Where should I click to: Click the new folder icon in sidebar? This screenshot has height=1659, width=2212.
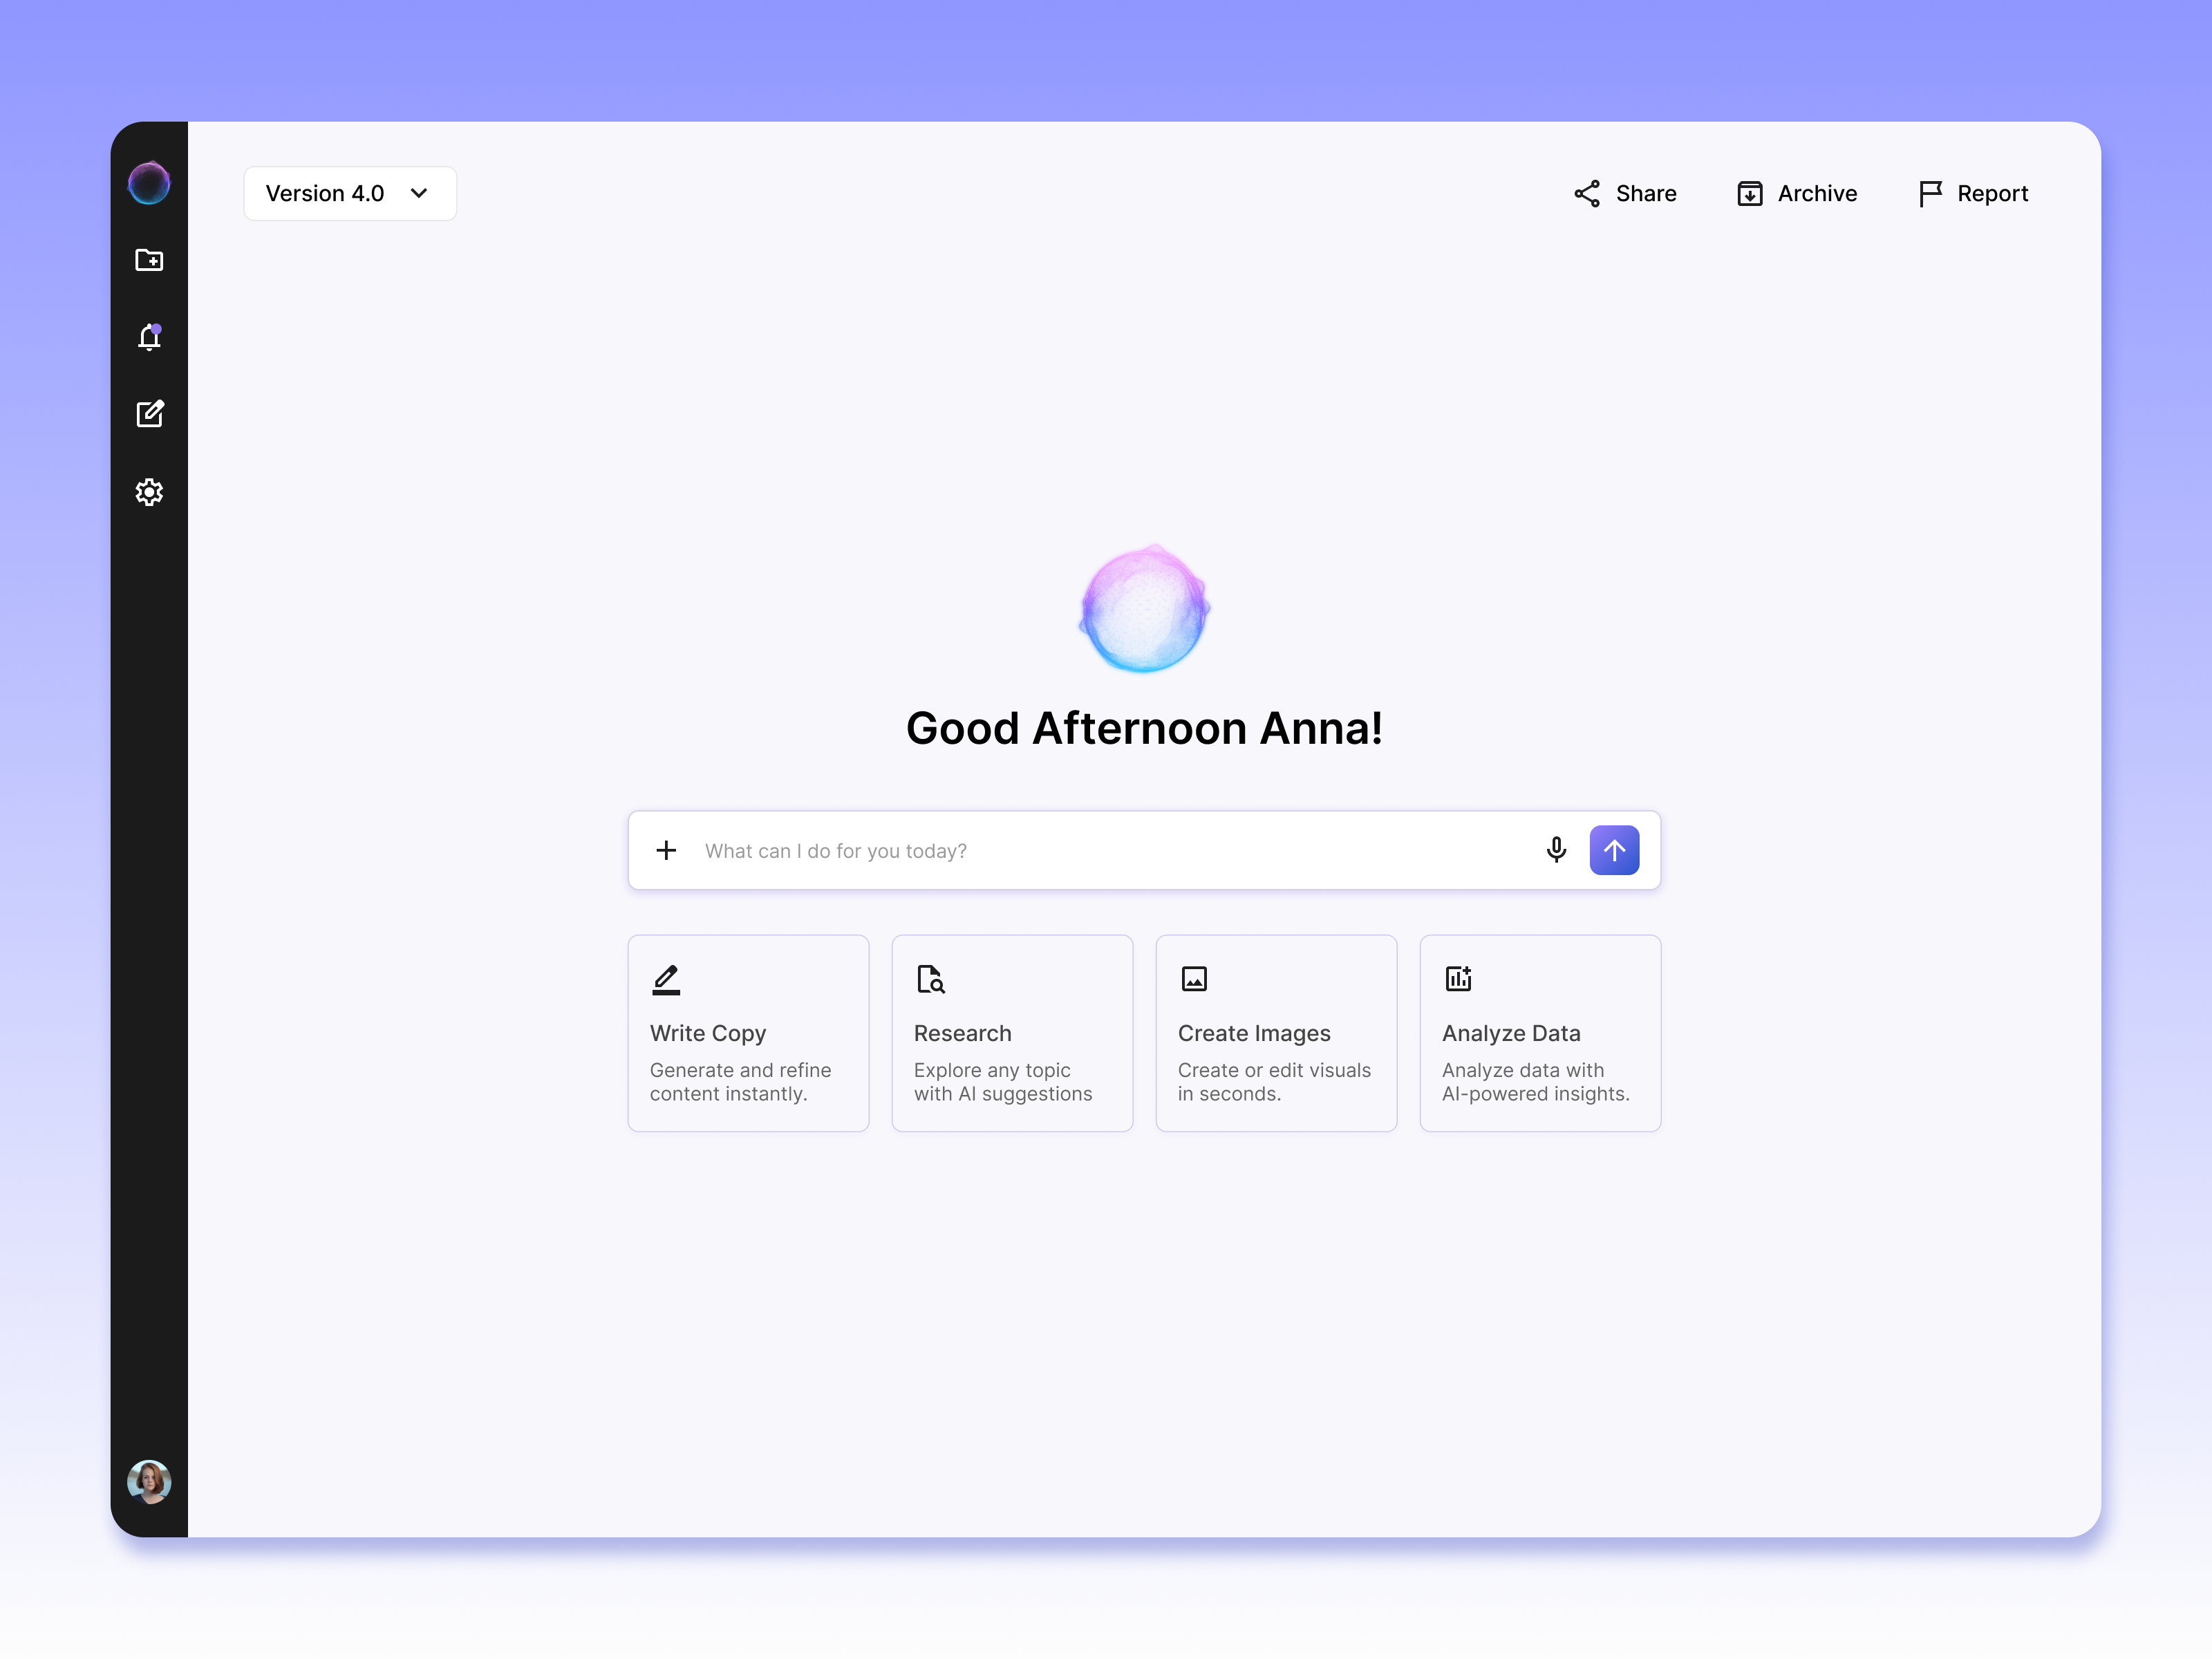pyautogui.click(x=150, y=260)
